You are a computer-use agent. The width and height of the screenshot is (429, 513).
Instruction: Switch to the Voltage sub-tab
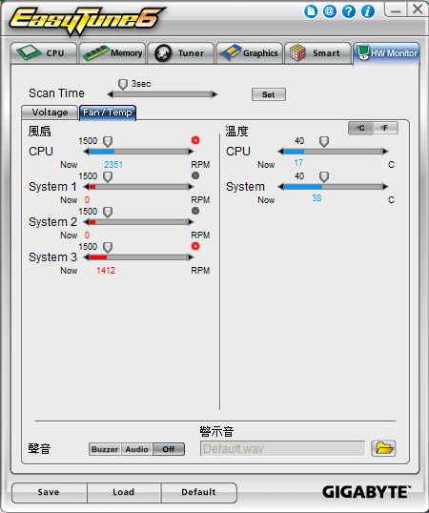[x=50, y=113]
